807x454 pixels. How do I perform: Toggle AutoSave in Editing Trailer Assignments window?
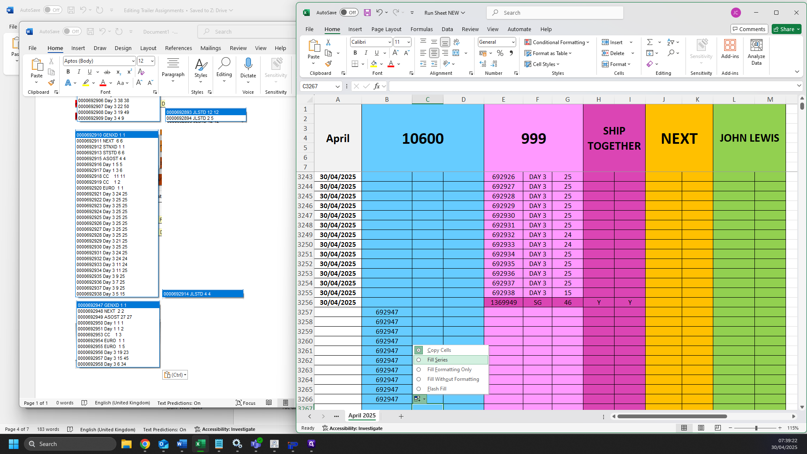(x=53, y=10)
